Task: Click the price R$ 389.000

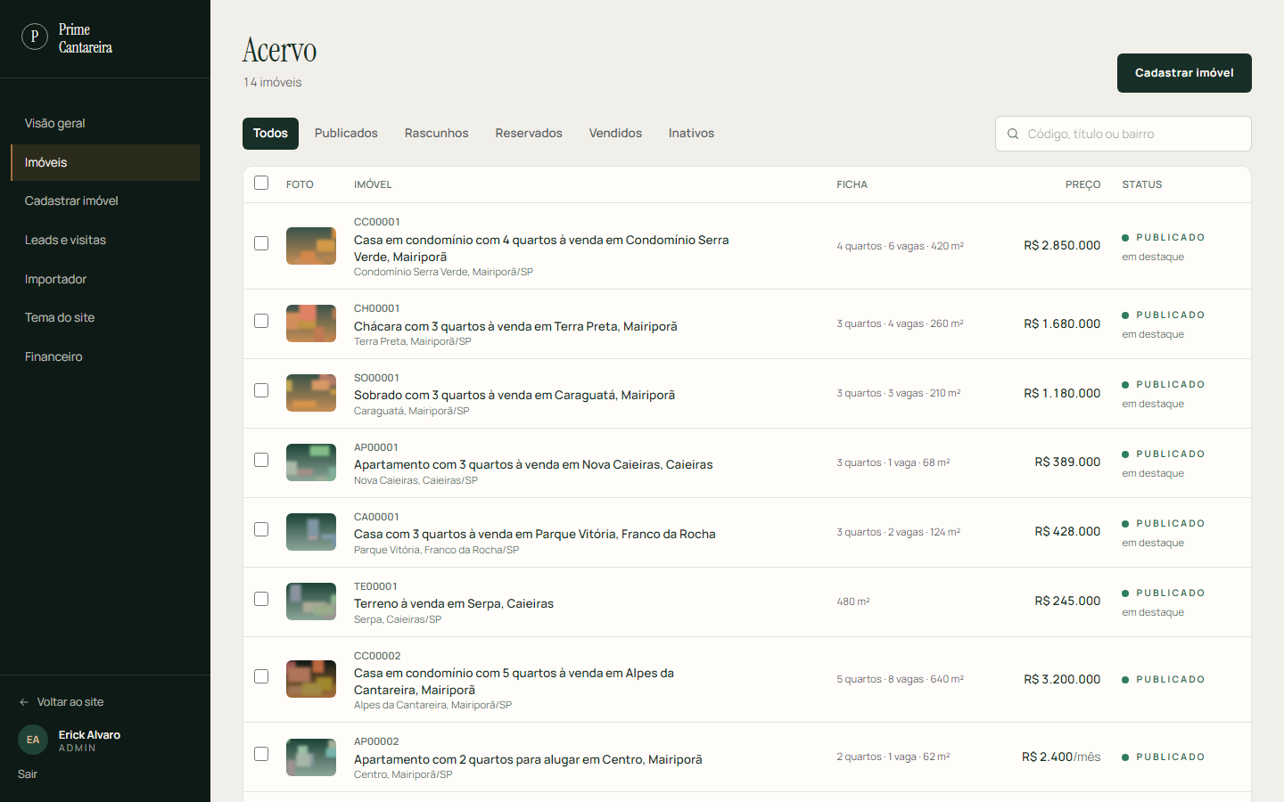Action: tap(1067, 462)
